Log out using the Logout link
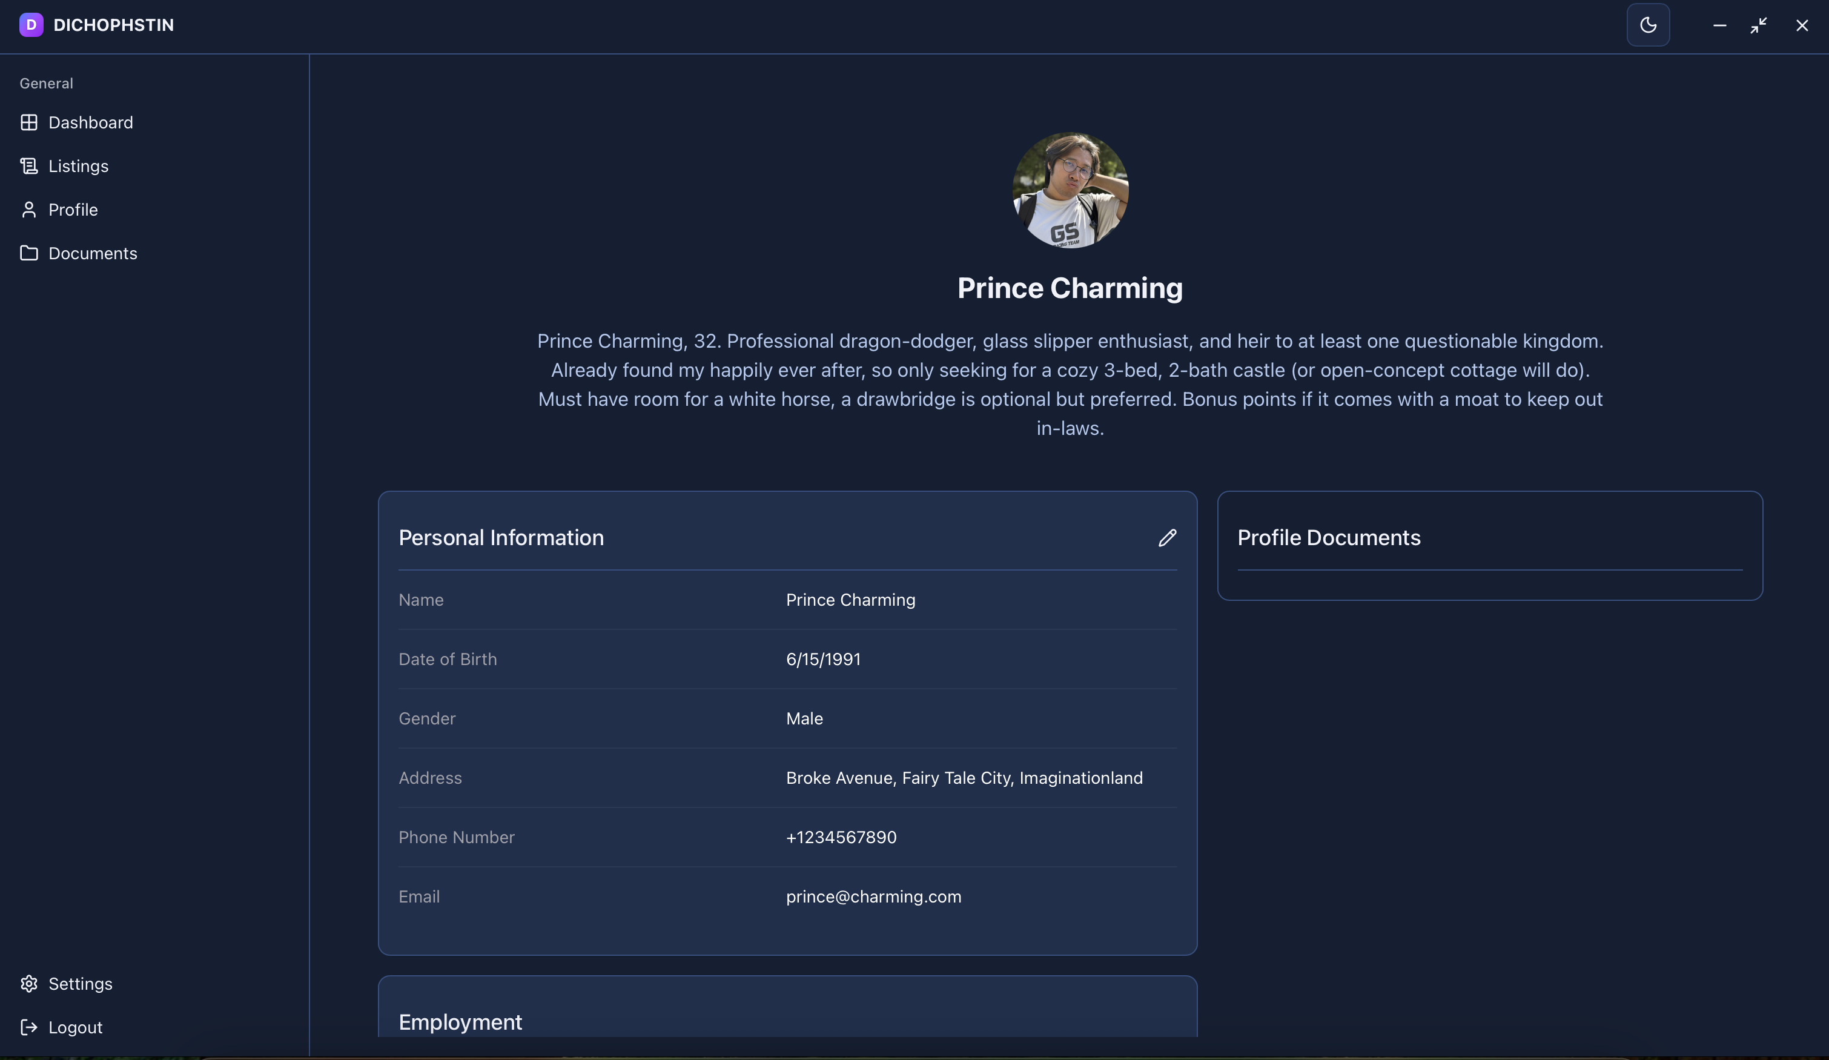This screenshot has width=1829, height=1060. (76, 1027)
